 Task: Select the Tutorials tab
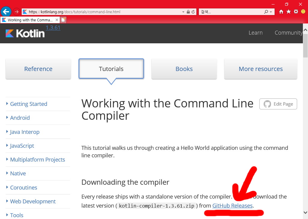pyautogui.click(x=111, y=69)
